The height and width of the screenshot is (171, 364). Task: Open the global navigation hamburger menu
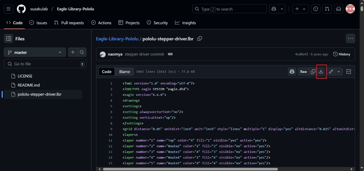coord(8,9)
